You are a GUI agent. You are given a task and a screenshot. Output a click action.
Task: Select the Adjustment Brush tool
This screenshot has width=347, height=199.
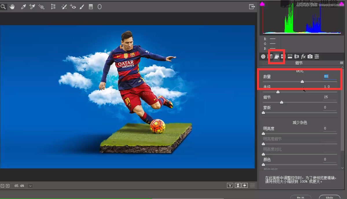click(82, 7)
